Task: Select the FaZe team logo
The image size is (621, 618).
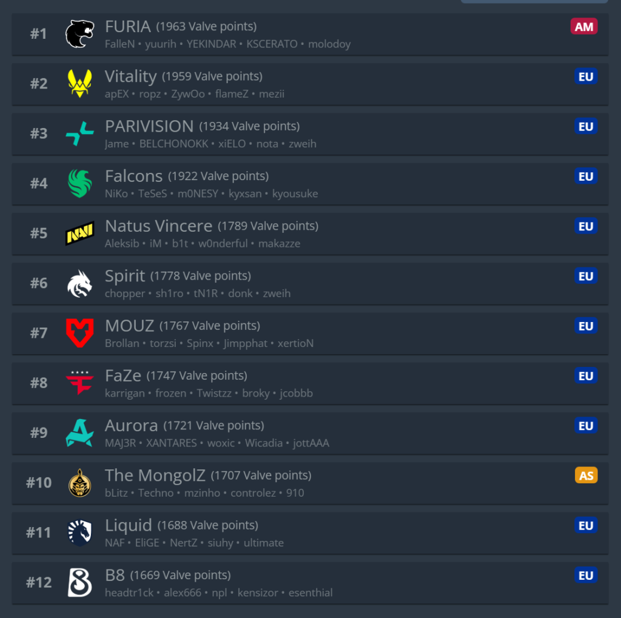Action: (x=79, y=383)
